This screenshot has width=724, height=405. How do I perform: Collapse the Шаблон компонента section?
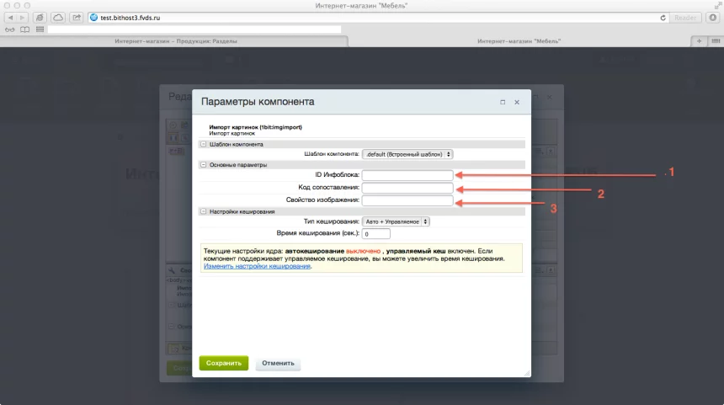(x=203, y=144)
